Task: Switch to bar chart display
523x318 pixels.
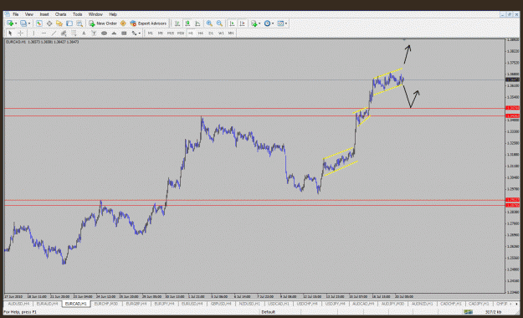Action: pyautogui.click(x=177, y=23)
